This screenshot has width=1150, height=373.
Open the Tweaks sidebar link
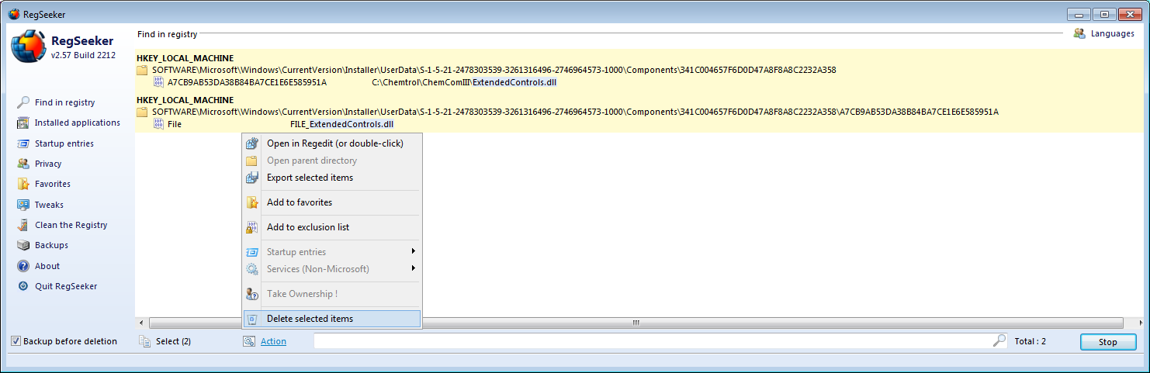(x=49, y=205)
